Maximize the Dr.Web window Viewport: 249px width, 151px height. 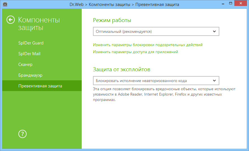[x=231, y=3]
